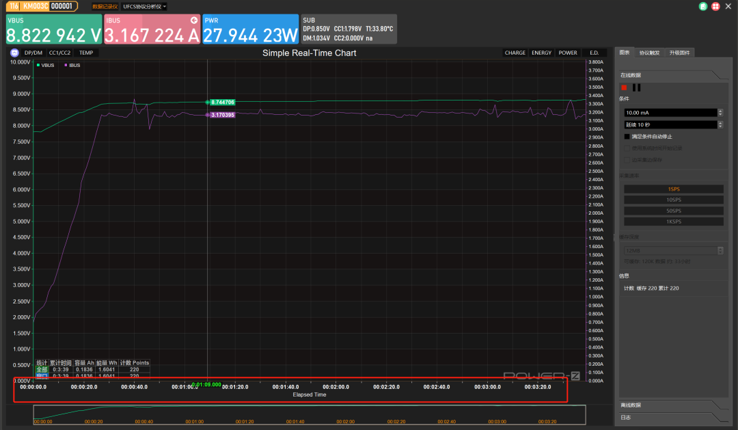Open the UFCS协议分析仪 dropdown

click(144, 7)
